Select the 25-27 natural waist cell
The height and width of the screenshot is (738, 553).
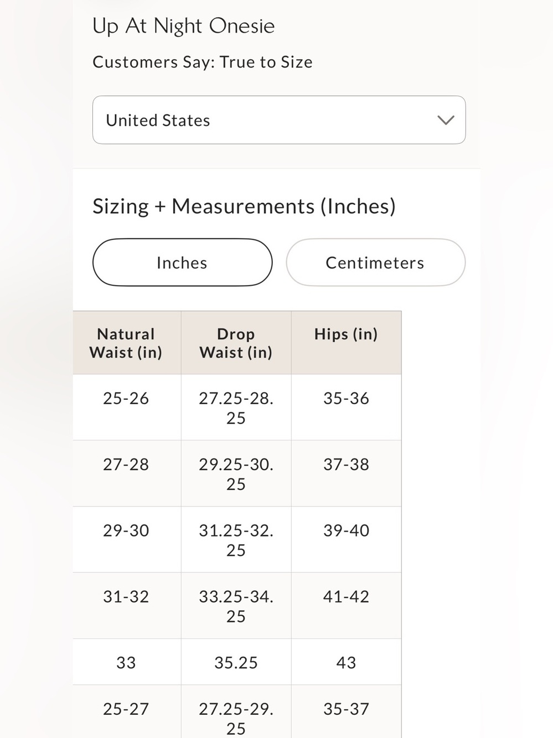click(x=127, y=712)
